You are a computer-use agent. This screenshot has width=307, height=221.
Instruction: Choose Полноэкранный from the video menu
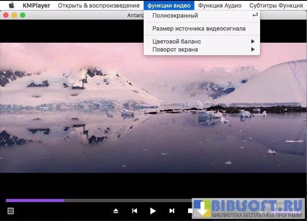click(175, 15)
